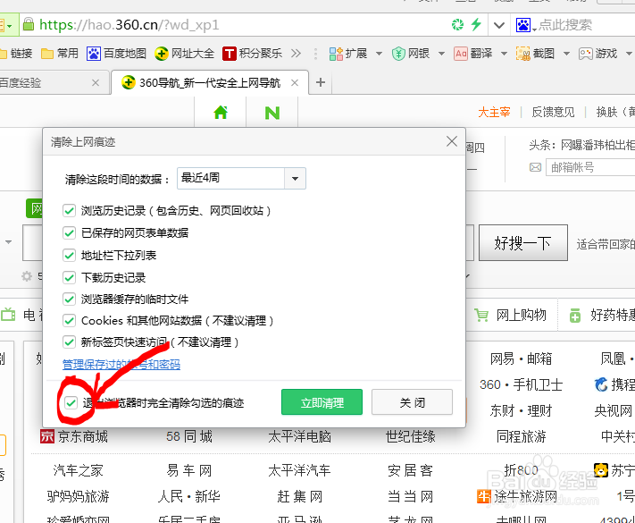Expand the 截图 dropdown arrow
The width and height of the screenshot is (635, 523).
click(566, 54)
